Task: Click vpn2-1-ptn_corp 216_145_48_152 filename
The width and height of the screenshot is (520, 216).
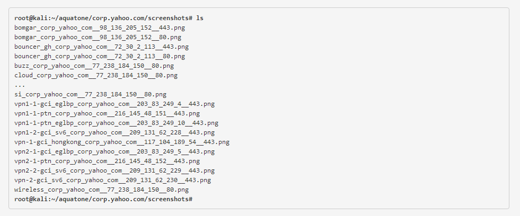Action: (107, 161)
